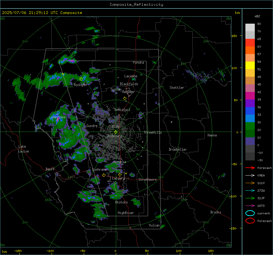This screenshot has height=255, width=273.
Task: Click the Sylvan label on the map
Action: [x=116, y=89]
